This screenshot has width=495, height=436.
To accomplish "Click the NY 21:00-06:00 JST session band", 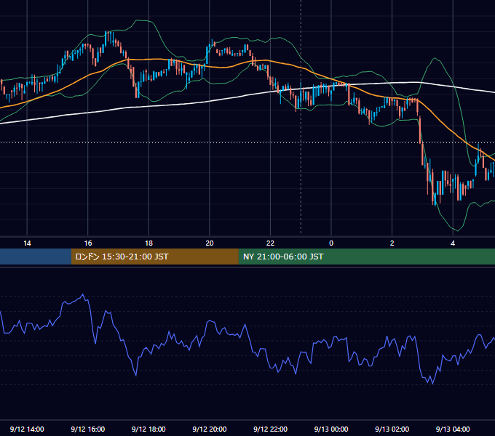I will coord(366,257).
